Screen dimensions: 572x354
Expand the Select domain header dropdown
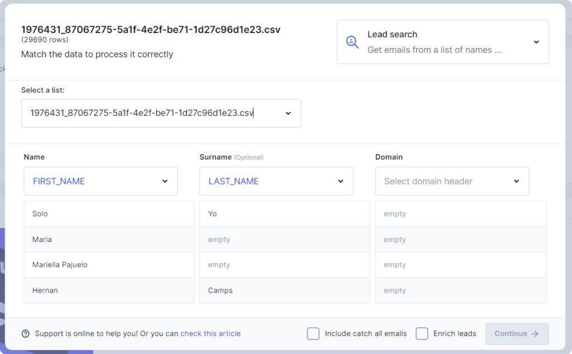452,181
